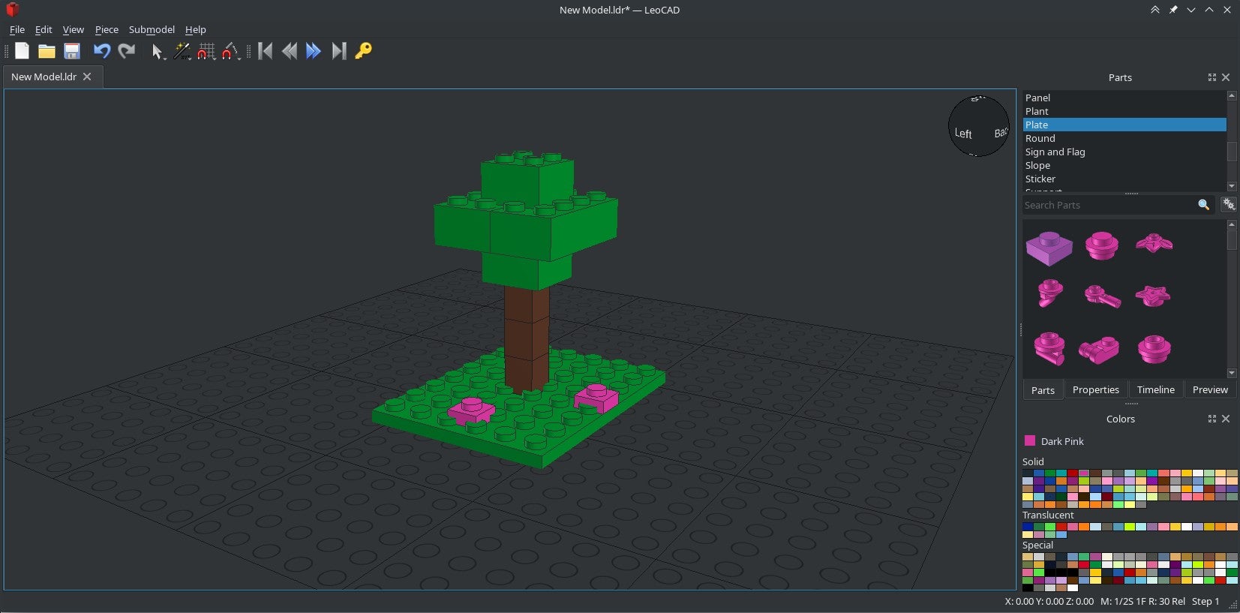
Task: Close the New Model.ldr tab
Action: coord(87,77)
